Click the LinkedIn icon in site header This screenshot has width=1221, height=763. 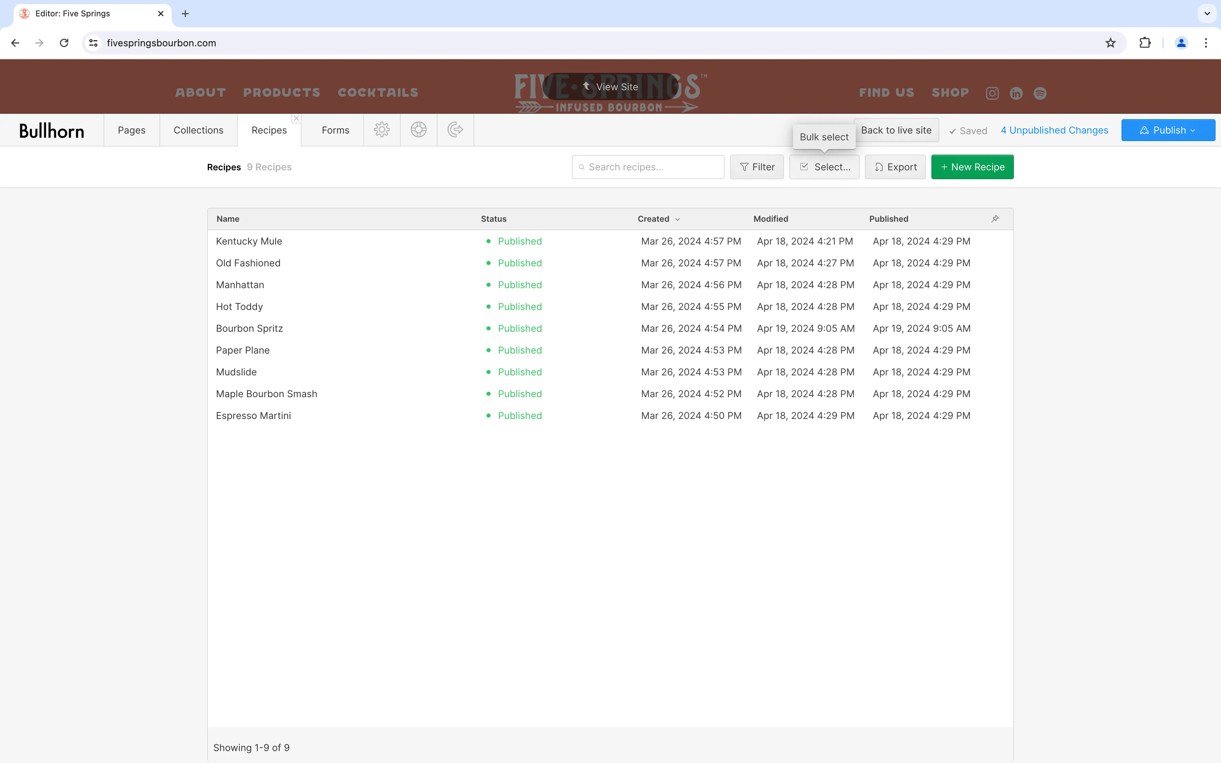(1016, 93)
